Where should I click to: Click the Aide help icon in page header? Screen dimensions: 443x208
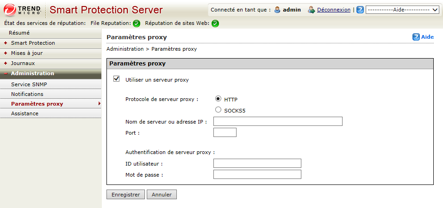coord(416,37)
